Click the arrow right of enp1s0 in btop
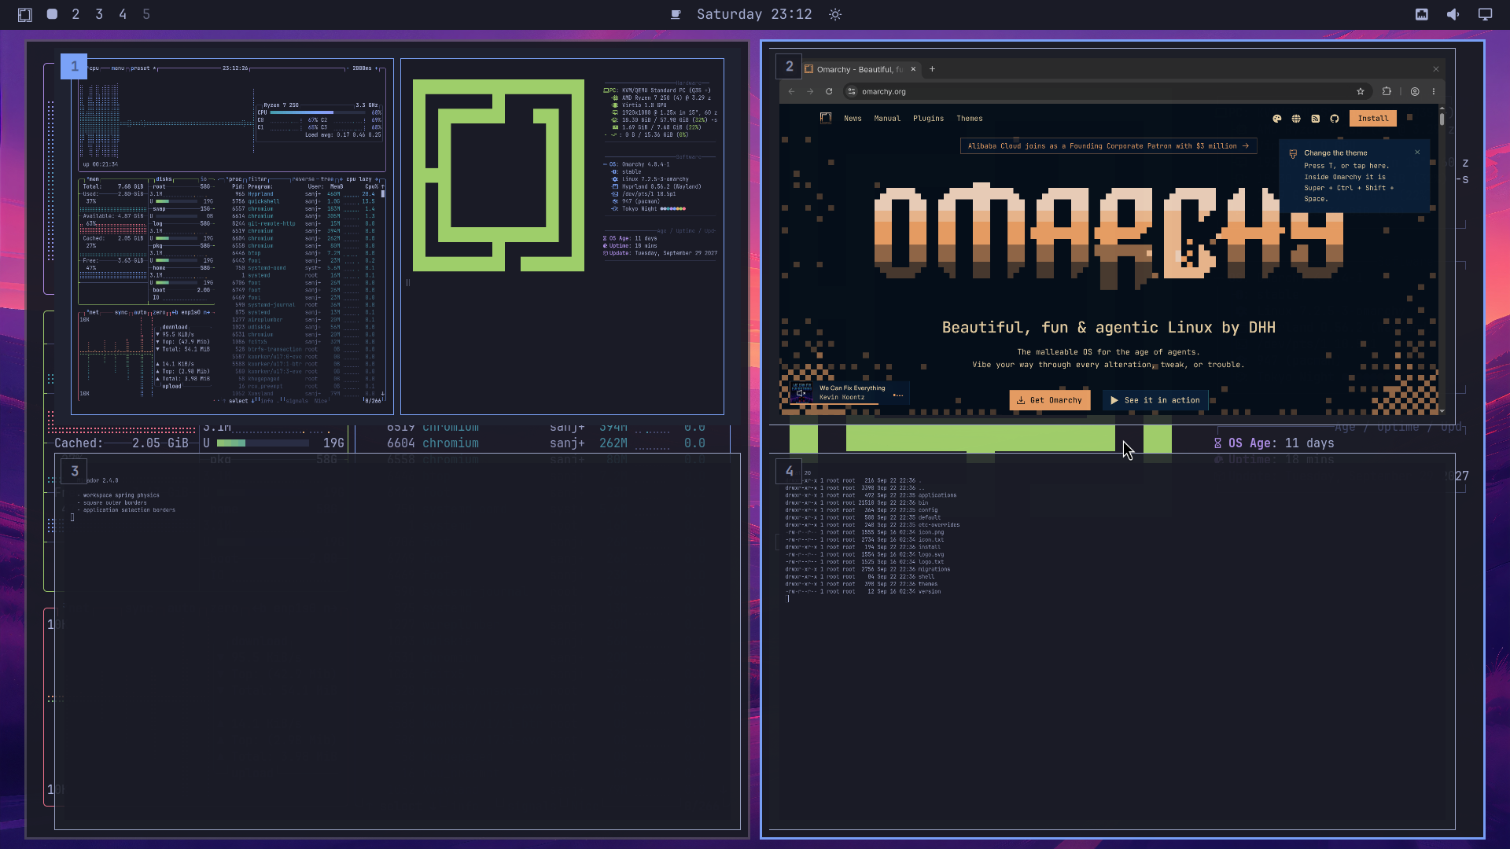 tap(208, 312)
